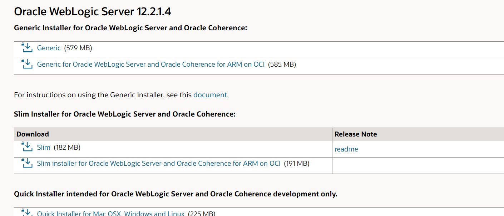
Task: Download Slim installer for ARM on OCI link
Action: (x=159, y=164)
